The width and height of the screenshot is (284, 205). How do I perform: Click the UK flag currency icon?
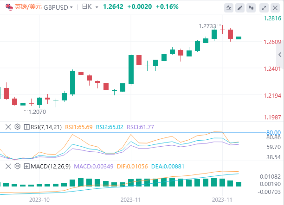point(8,7)
